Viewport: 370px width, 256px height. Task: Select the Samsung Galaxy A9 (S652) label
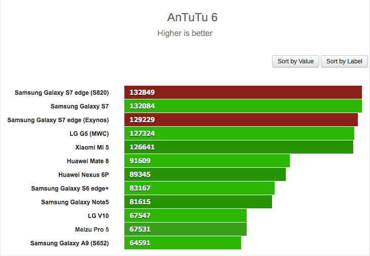tap(70, 243)
